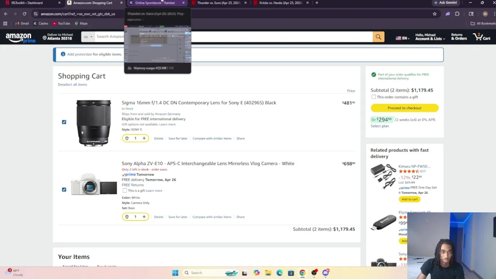The image size is (496, 279).
Task: Close the Rainbet browser tab
Action: [183, 3]
